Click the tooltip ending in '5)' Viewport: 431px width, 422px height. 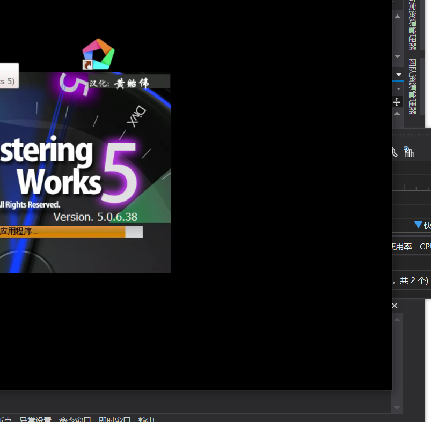pyautogui.click(x=9, y=76)
